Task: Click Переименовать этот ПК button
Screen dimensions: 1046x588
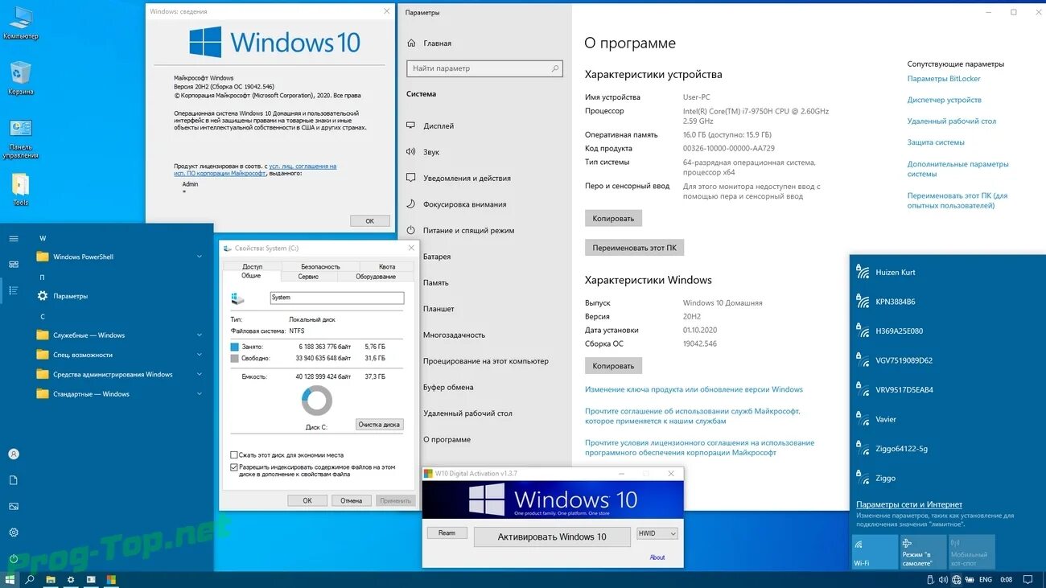Action: point(634,248)
